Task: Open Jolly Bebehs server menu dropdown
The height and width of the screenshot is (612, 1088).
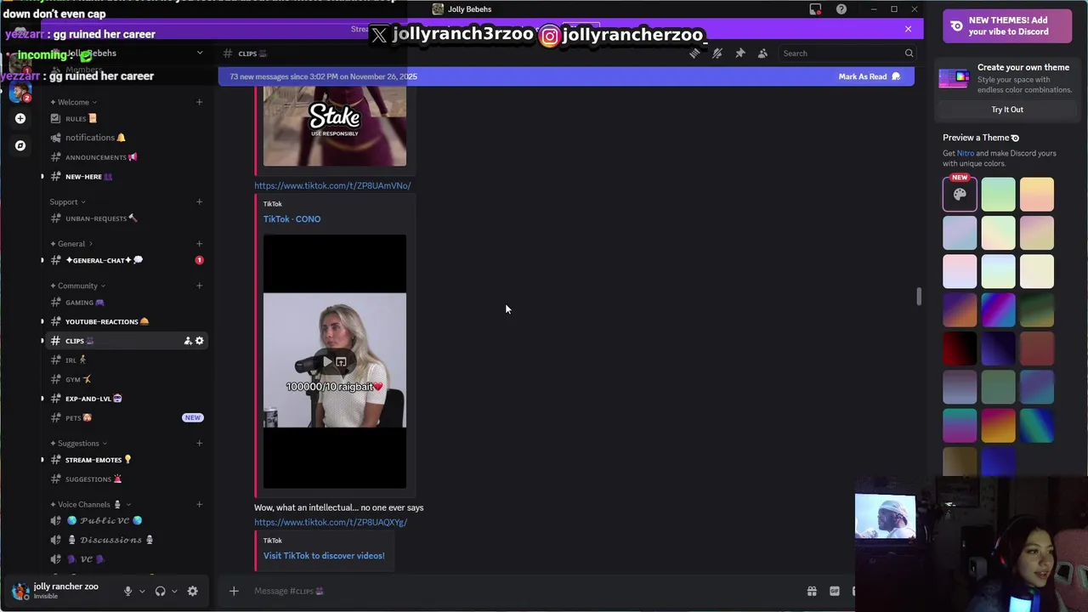Action: pos(200,54)
